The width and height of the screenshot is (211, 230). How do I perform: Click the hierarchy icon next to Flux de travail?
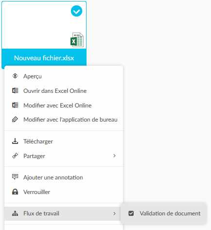pyautogui.click(x=15, y=213)
